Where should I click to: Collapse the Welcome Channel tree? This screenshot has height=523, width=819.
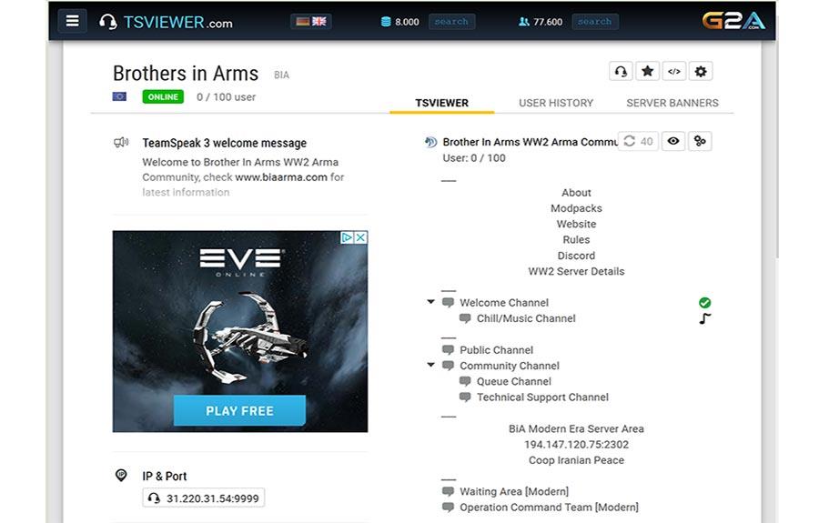point(431,302)
